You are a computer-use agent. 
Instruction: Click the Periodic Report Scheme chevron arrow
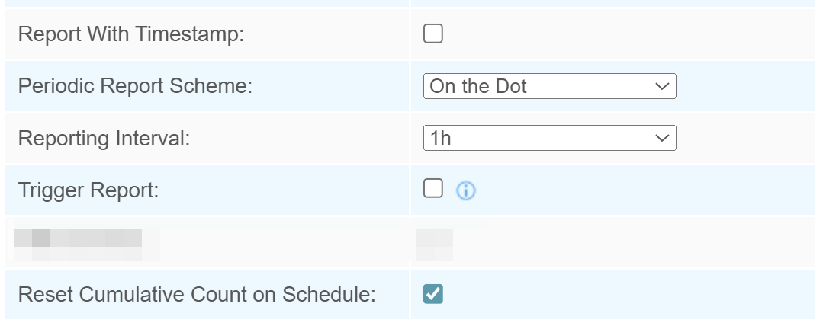point(661,87)
